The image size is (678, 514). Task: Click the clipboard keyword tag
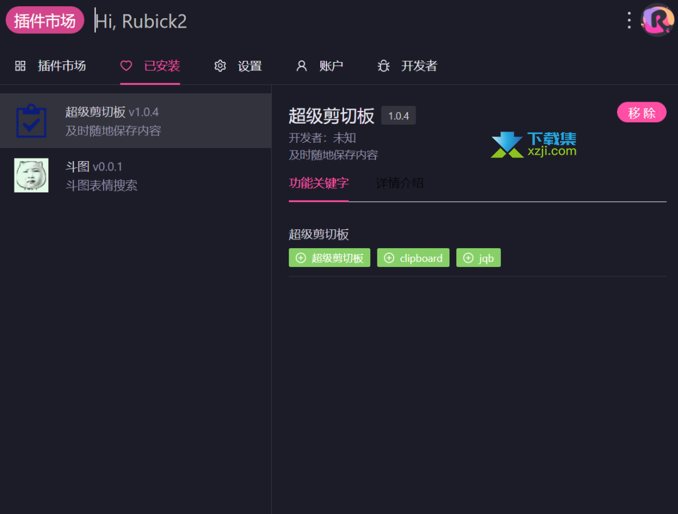[413, 258]
